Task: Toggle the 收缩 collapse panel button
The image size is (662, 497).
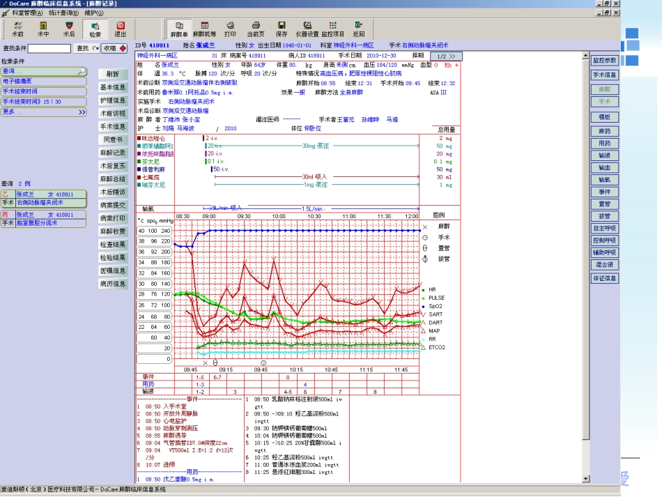Action: 114,48
